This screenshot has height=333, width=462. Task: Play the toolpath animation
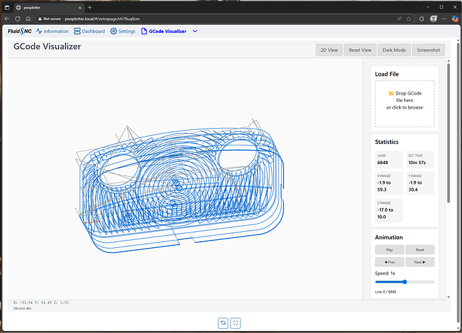(389, 249)
